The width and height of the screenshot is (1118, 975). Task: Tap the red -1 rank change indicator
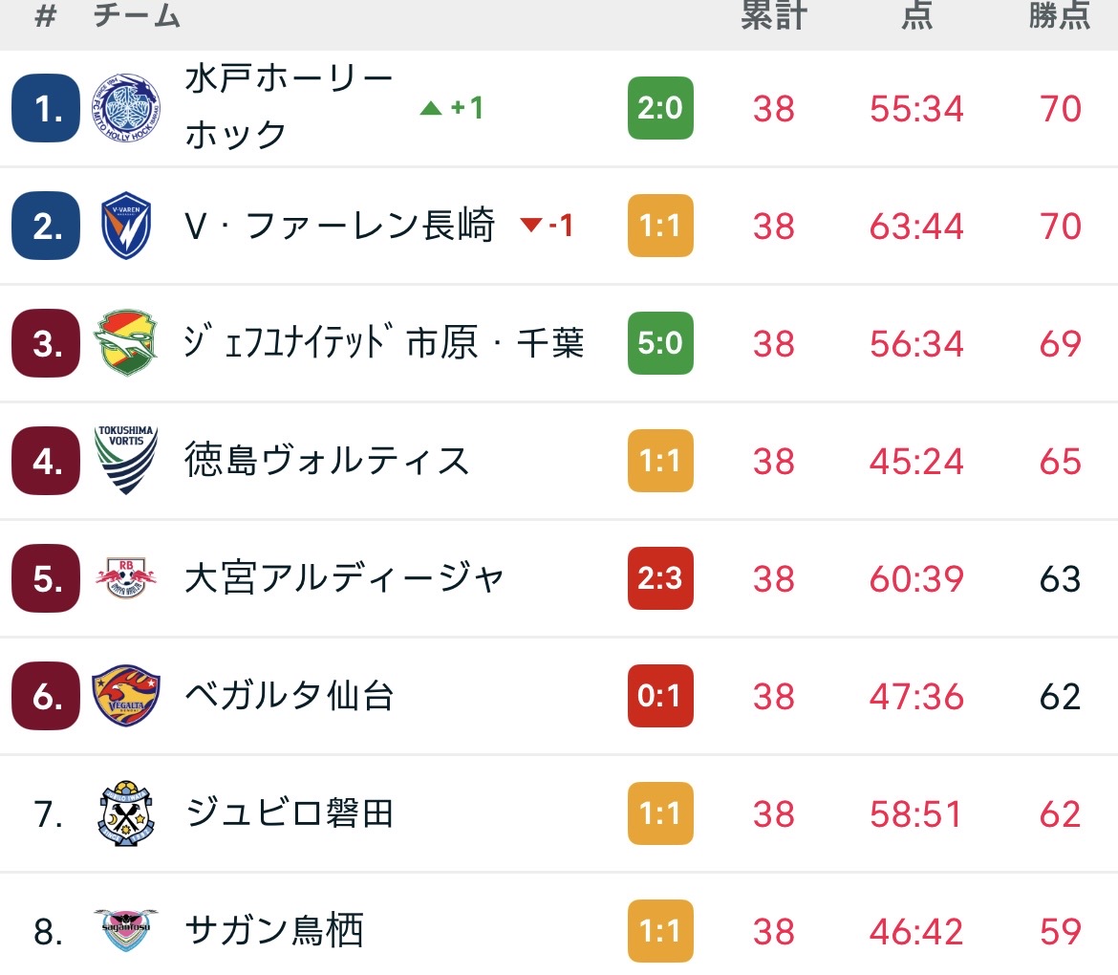click(x=548, y=227)
